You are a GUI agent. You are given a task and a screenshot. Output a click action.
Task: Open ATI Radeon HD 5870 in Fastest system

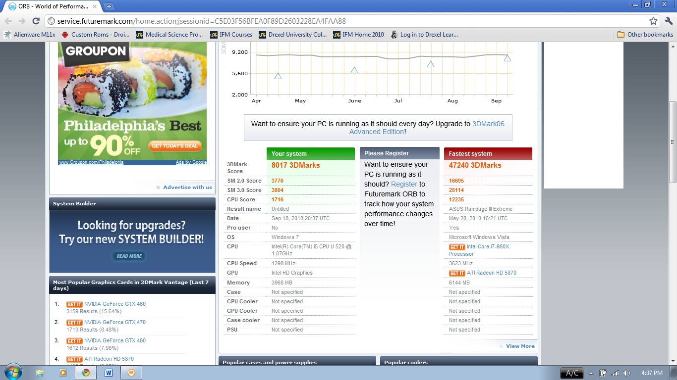coord(492,273)
